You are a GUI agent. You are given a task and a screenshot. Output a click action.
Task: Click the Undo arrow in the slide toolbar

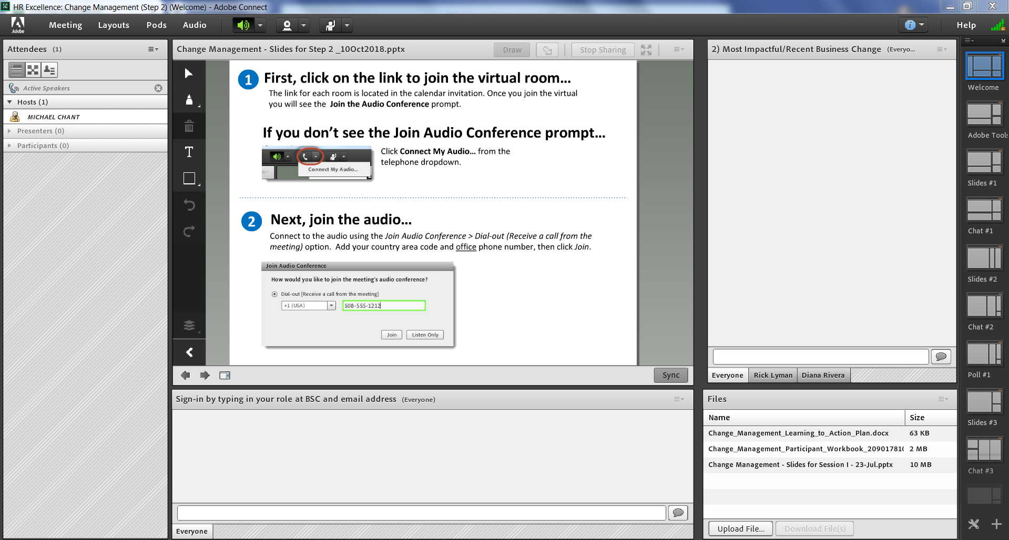189,205
